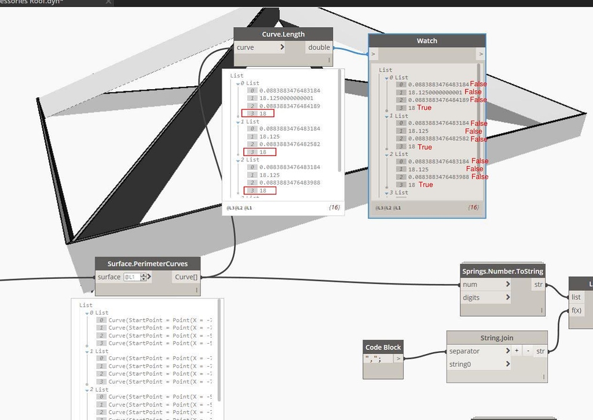Screen dimensions: 593x420
Task: Click the output port of the Code Block
Action: 398,359
